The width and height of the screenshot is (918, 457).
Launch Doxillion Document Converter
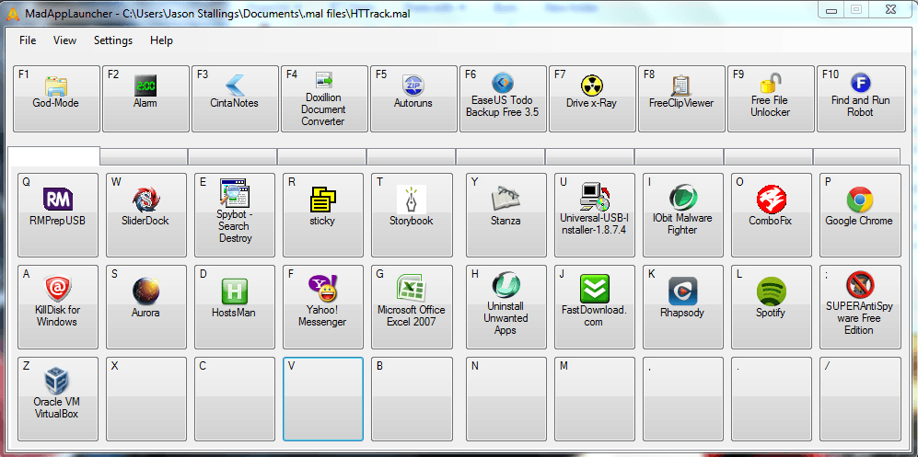pos(324,98)
